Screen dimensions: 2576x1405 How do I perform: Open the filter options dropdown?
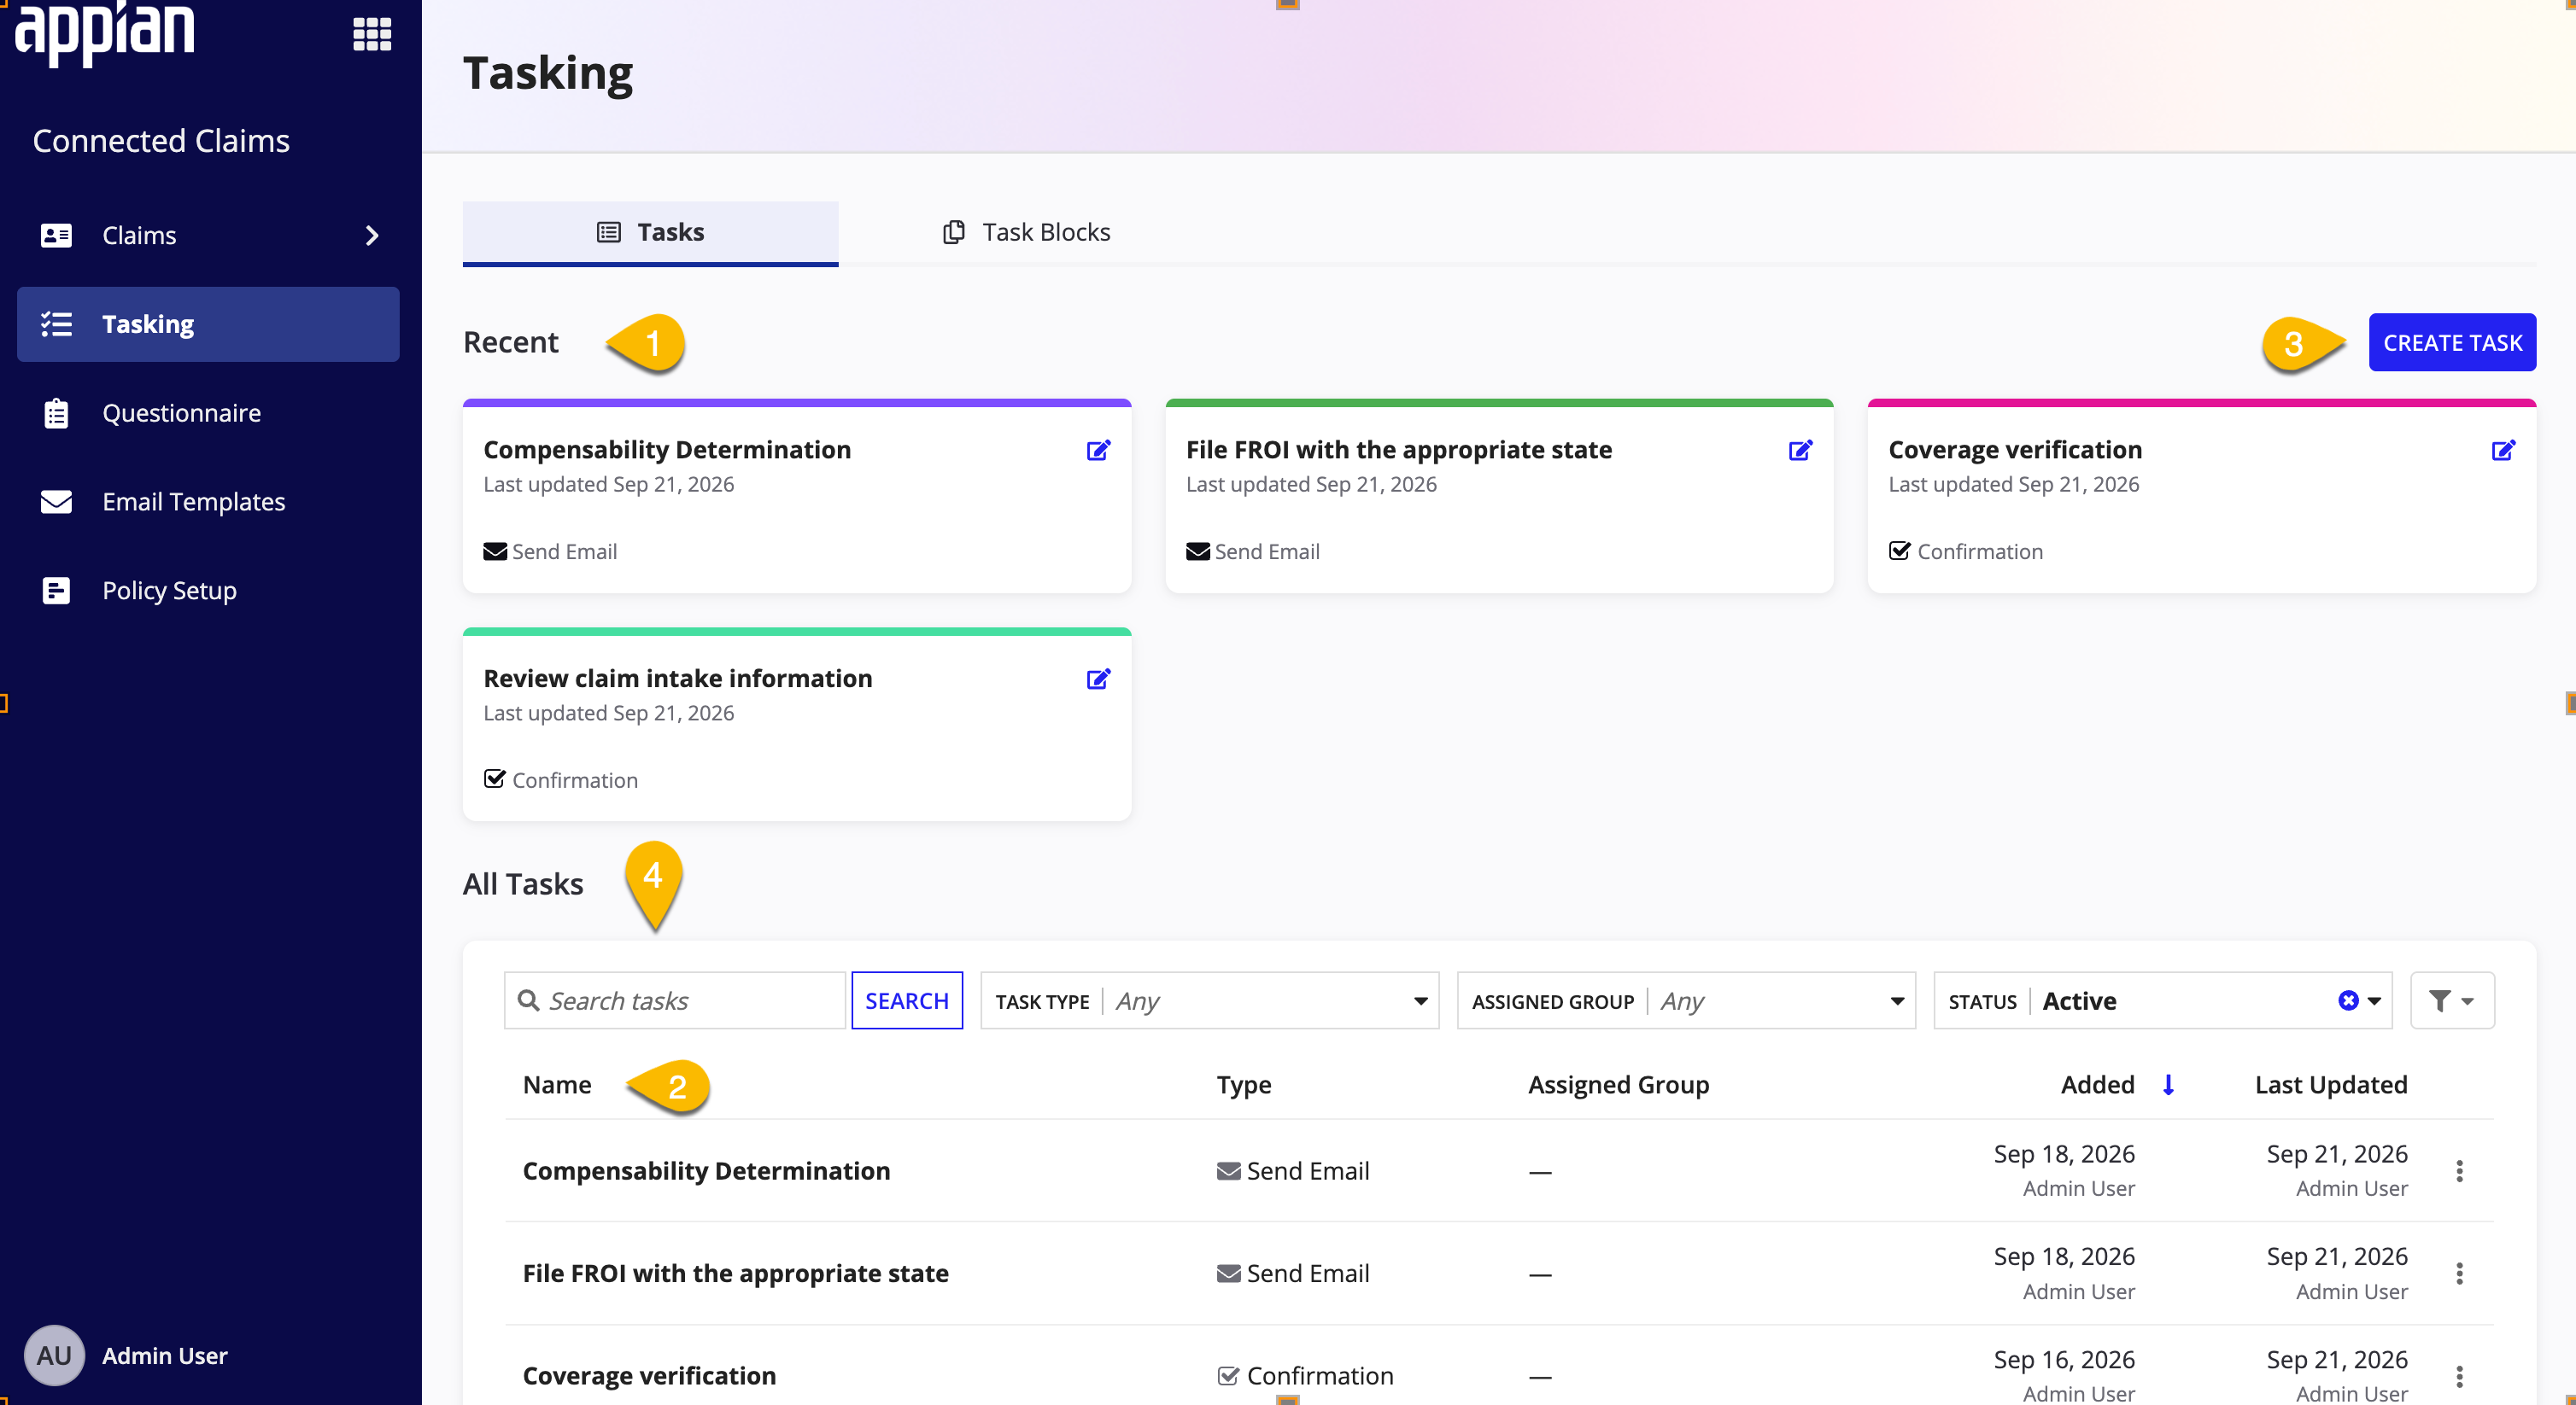pyautogui.click(x=2452, y=1000)
